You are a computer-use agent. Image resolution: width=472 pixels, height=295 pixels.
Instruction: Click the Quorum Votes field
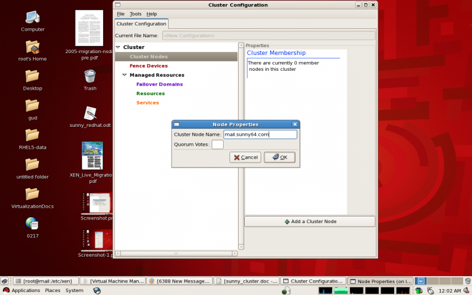coord(217,145)
